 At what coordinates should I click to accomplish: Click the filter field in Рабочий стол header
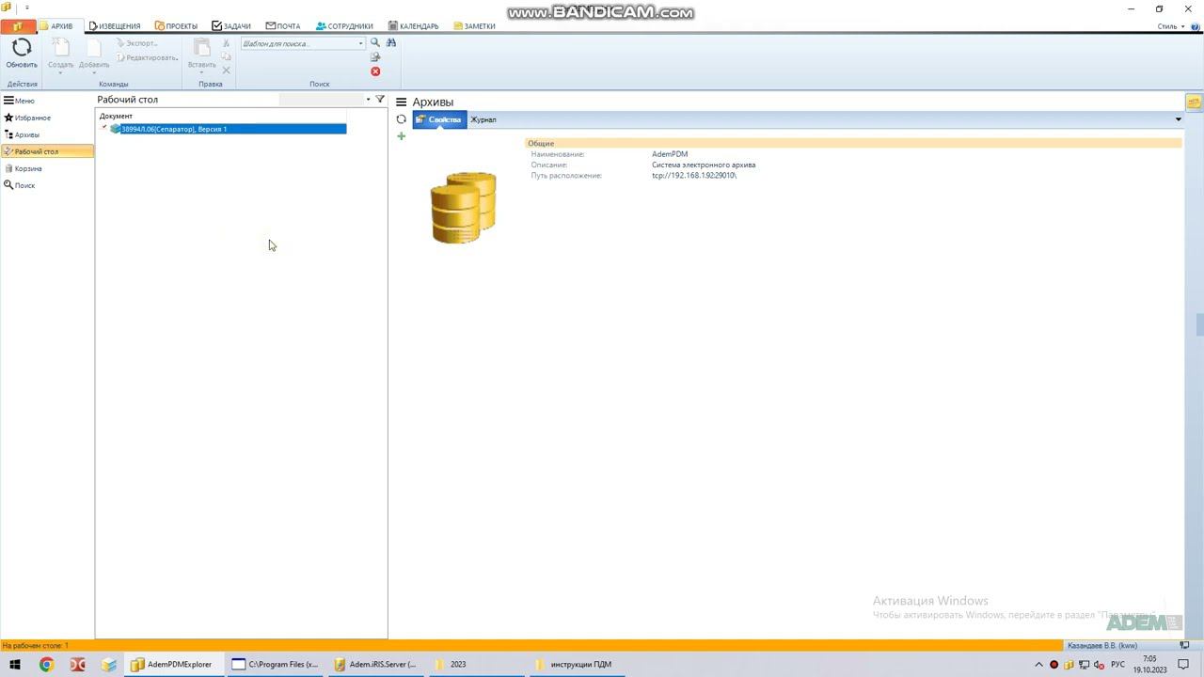click(321, 99)
